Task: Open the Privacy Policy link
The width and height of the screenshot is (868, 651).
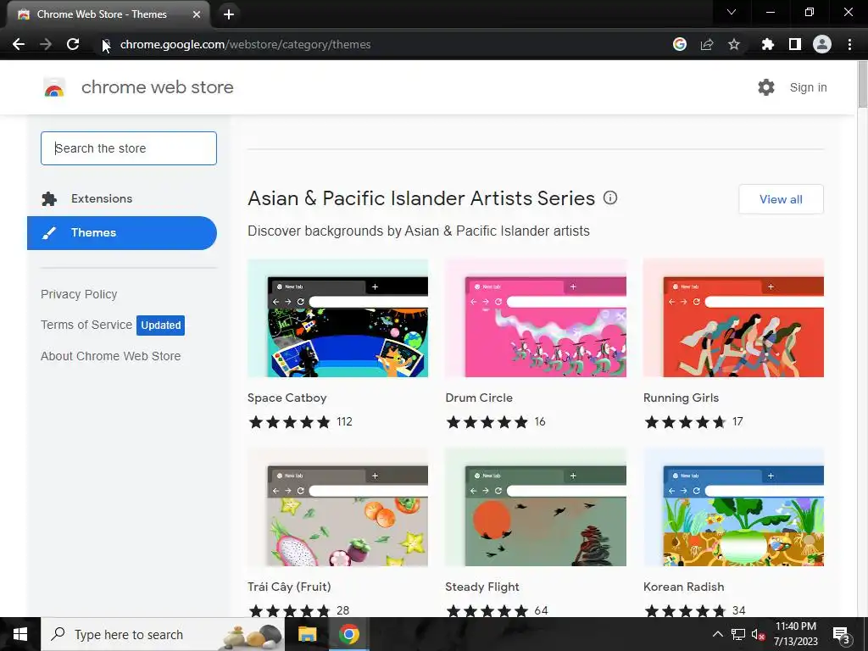Action: click(79, 294)
